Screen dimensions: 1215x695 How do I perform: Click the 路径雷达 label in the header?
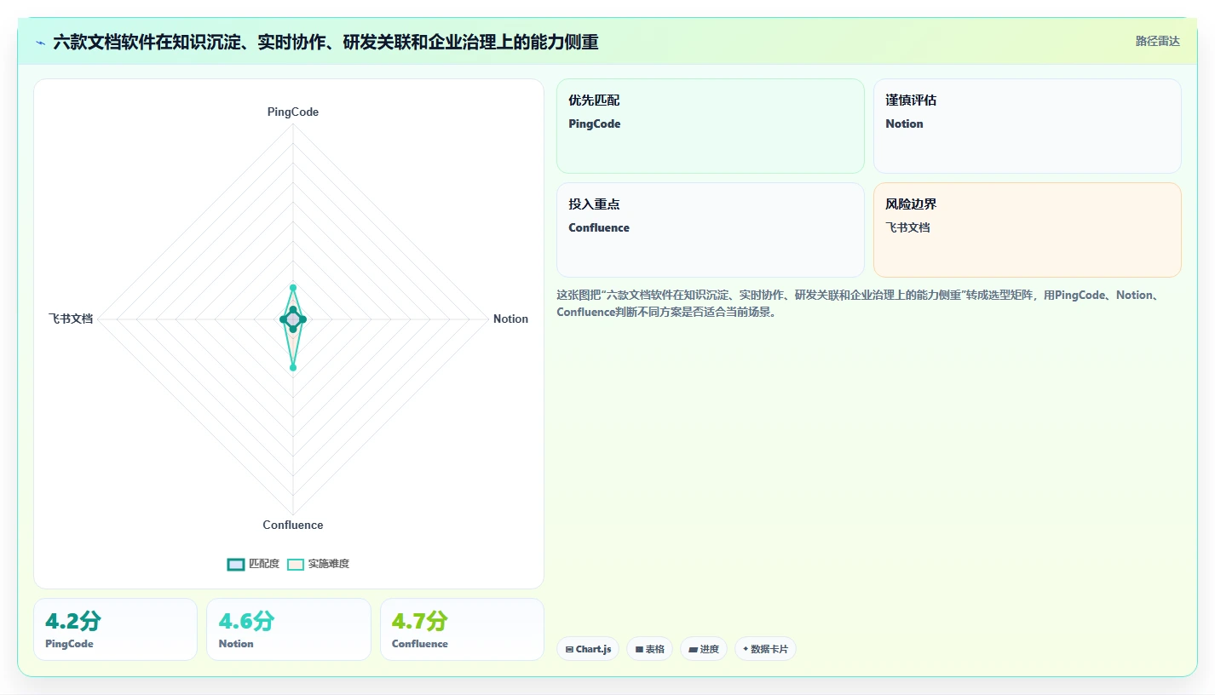click(x=1157, y=41)
